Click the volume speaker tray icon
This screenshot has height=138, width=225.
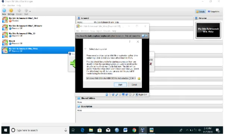click(x=200, y=130)
